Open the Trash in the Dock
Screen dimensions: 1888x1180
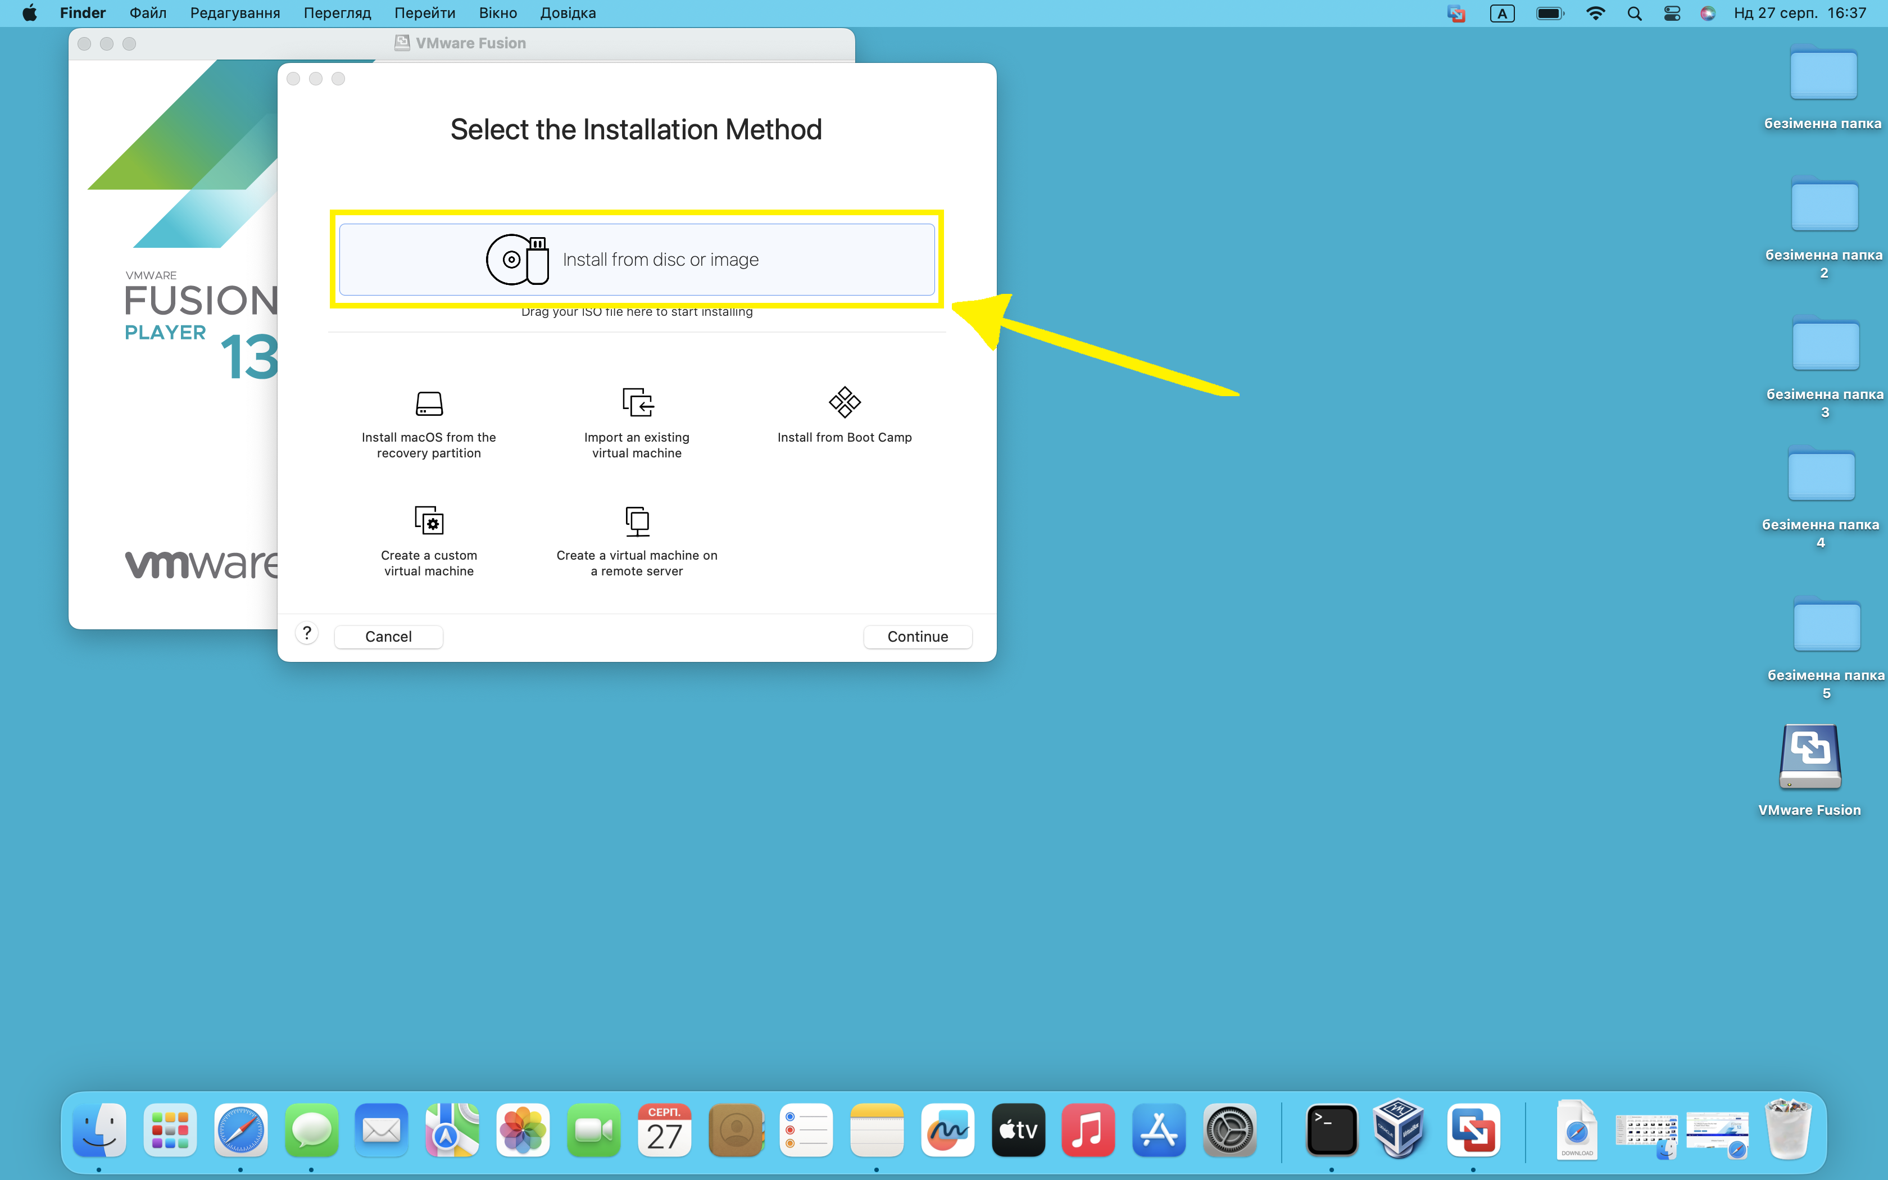click(x=1788, y=1129)
